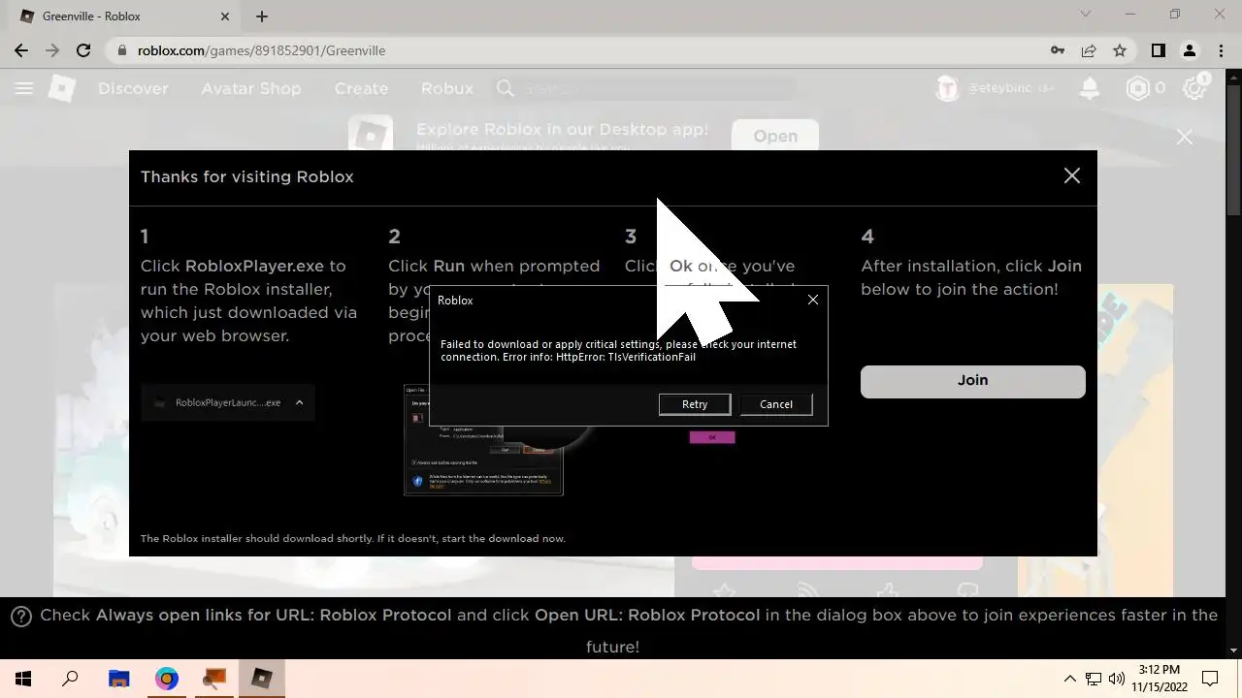Click Open on the Desktop app banner
This screenshot has height=698, width=1242.
[775, 136]
